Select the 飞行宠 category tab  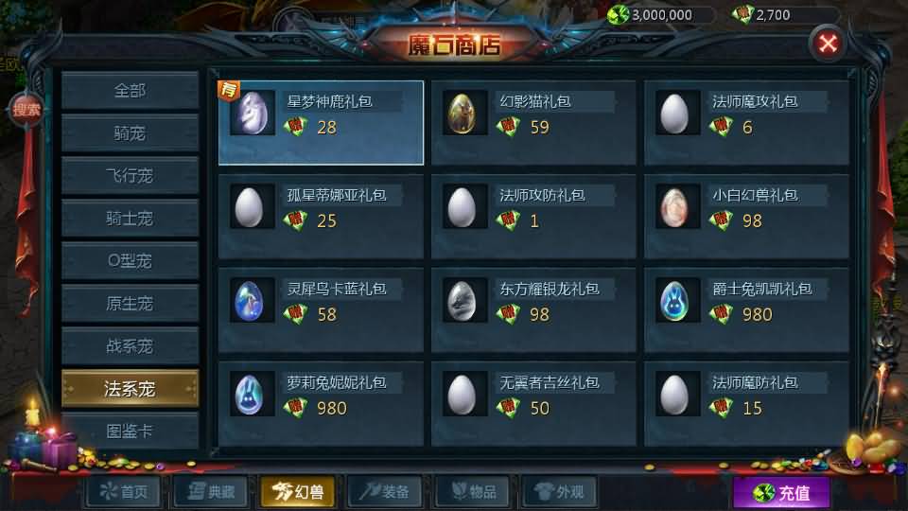[x=130, y=176]
